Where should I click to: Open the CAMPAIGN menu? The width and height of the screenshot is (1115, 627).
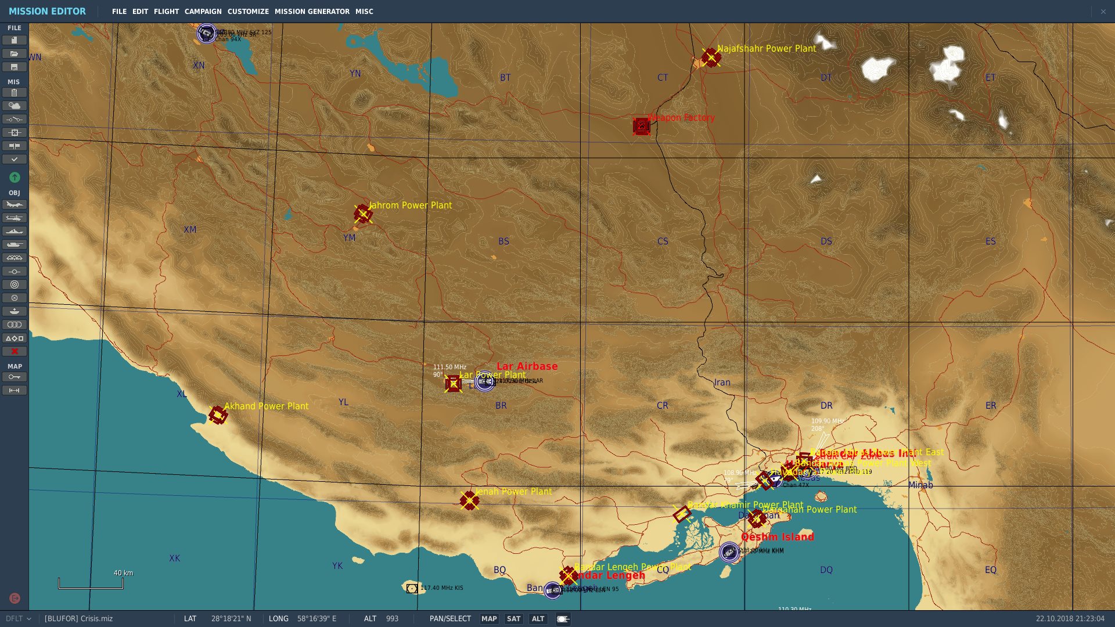pyautogui.click(x=203, y=12)
